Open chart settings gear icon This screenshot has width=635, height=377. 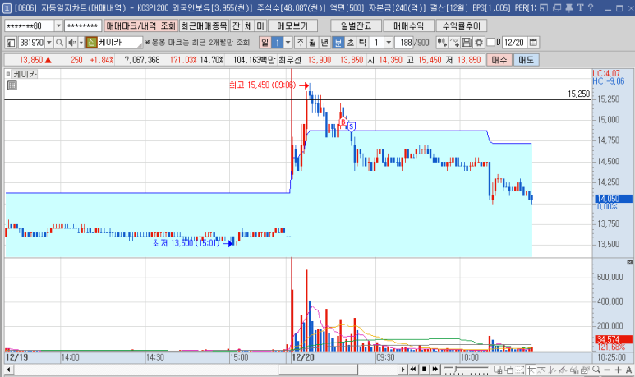click(x=479, y=42)
